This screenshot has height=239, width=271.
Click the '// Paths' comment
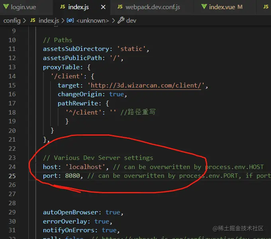tap(57, 40)
